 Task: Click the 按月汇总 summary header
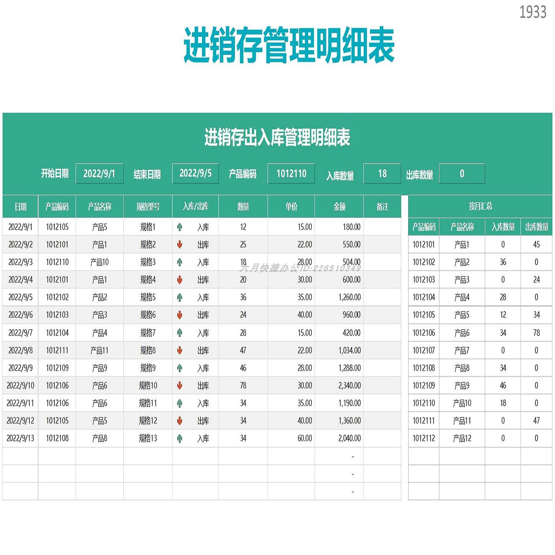[480, 206]
